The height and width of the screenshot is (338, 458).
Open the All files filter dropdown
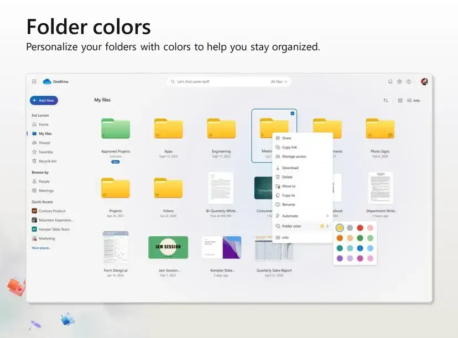point(278,81)
